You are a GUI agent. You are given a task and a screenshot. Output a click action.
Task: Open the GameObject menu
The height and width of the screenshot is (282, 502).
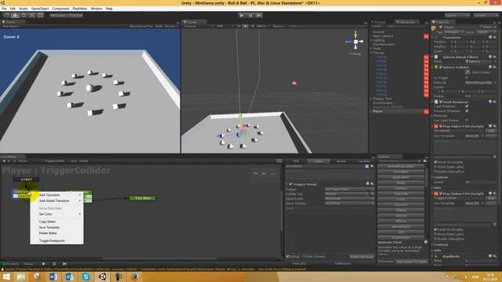pos(40,9)
